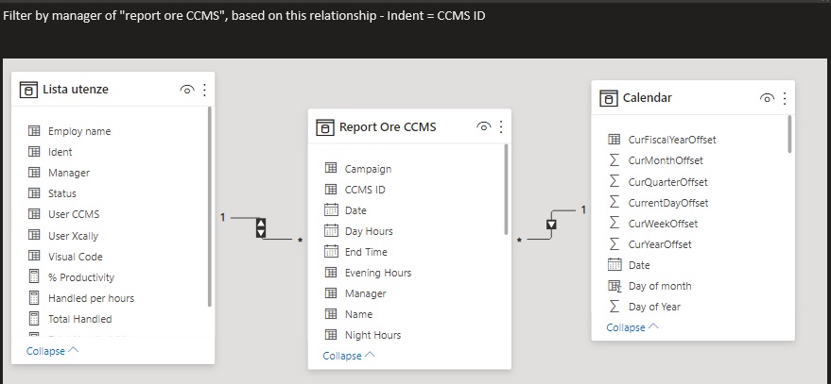
Task: Open more options menu for Lista utenze
Action: pos(204,90)
